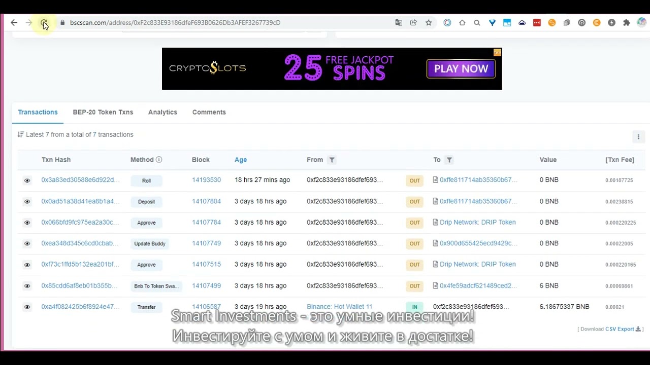This screenshot has width=650, height=365.
Task: Open Drip Network: DRIP Token in block 14107784 row
Action: click(x=477, y=222)
